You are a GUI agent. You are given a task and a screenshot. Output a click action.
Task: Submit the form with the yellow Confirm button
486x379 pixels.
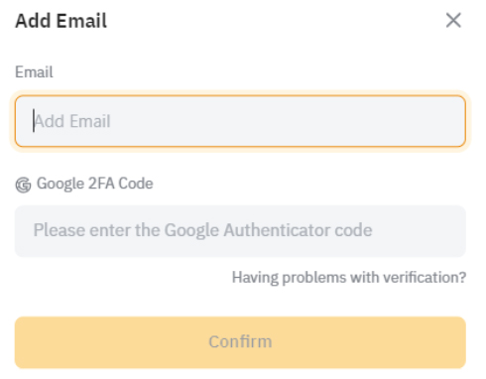pyautogui.click(x=240, y=342)
